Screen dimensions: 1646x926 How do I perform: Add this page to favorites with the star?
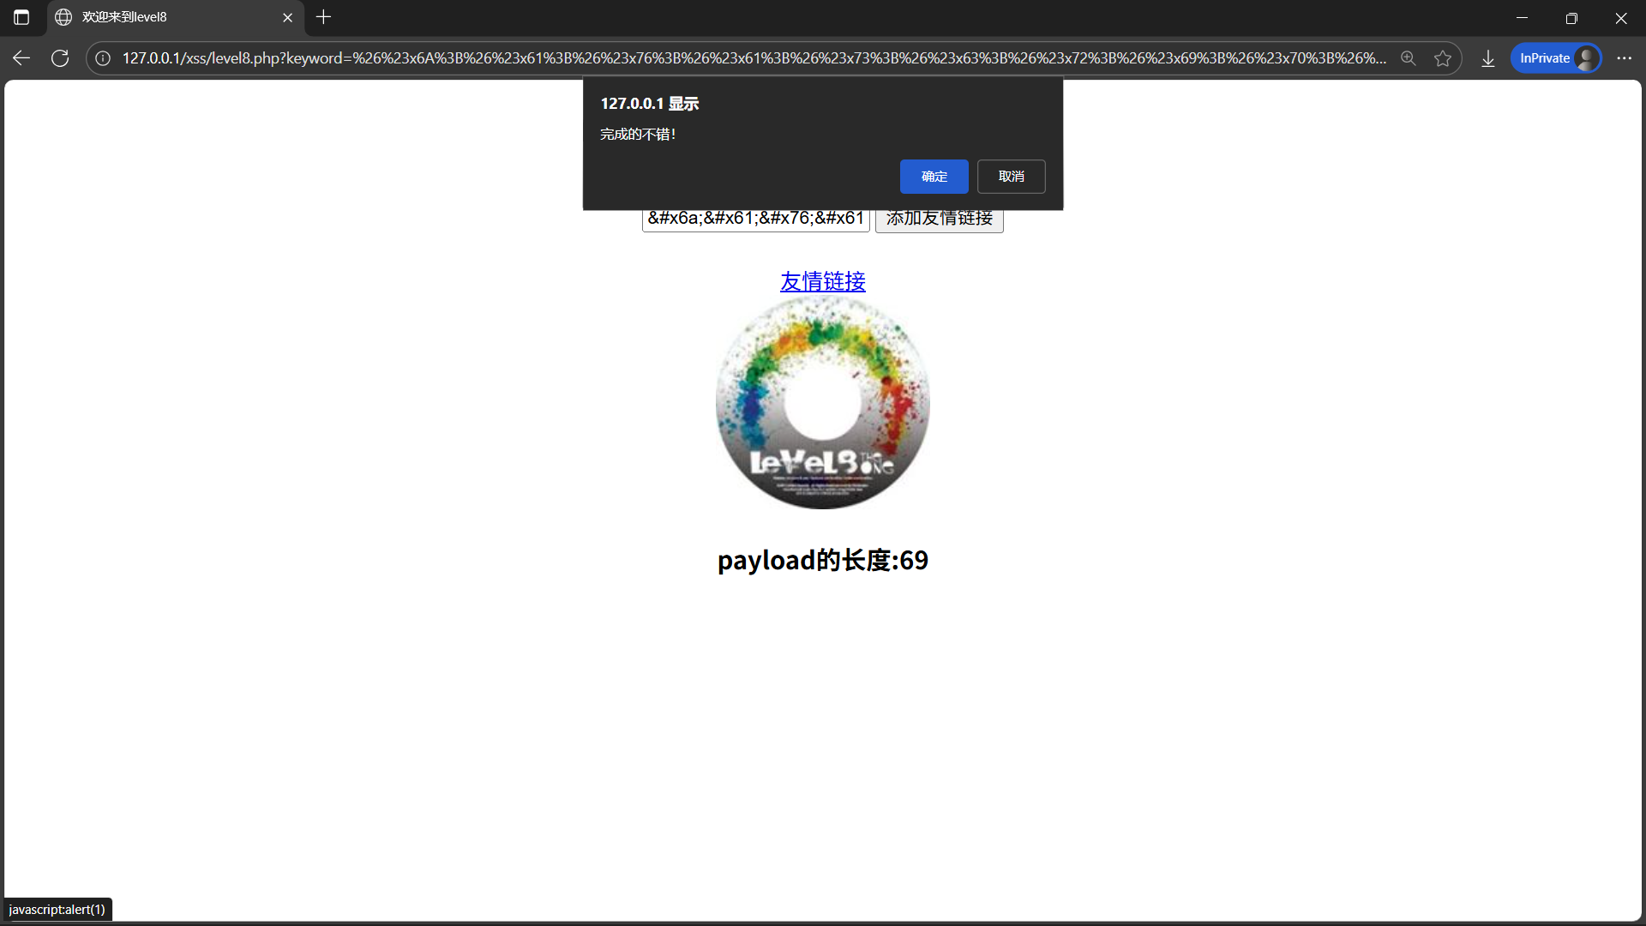1443,58
